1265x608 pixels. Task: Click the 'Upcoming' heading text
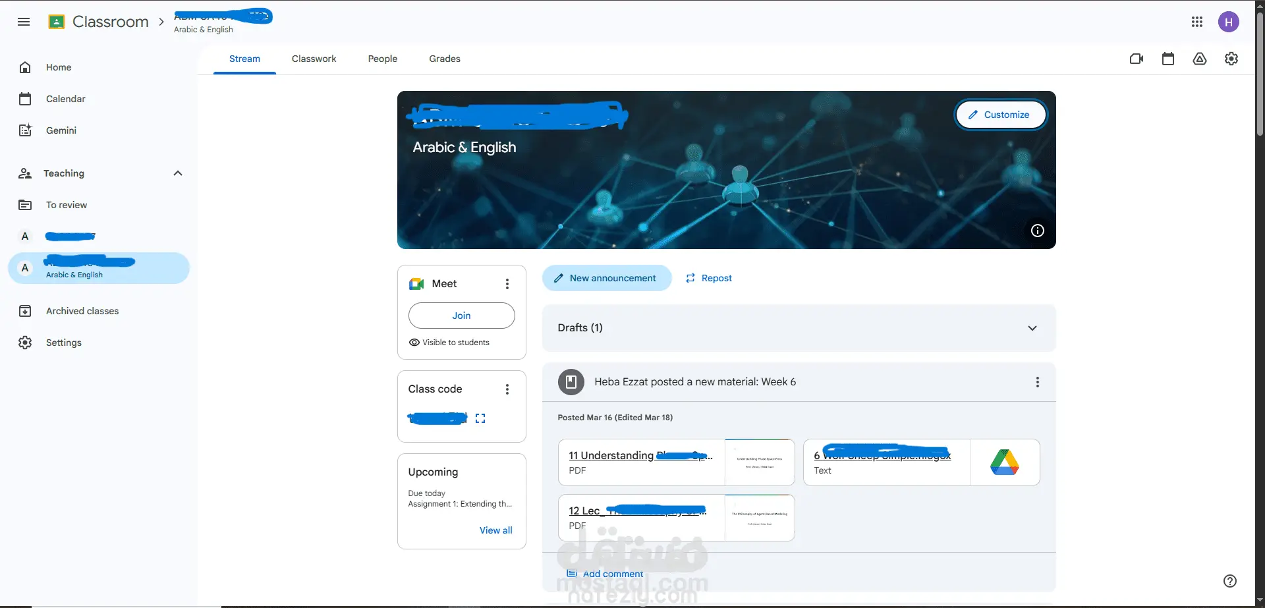click(433, 472)
